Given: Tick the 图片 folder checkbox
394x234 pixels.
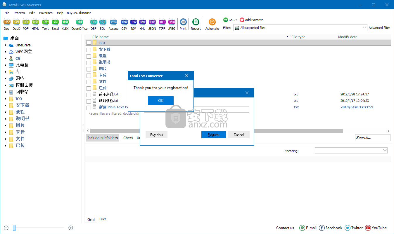Looking at the screenshot, I should 89,69.
